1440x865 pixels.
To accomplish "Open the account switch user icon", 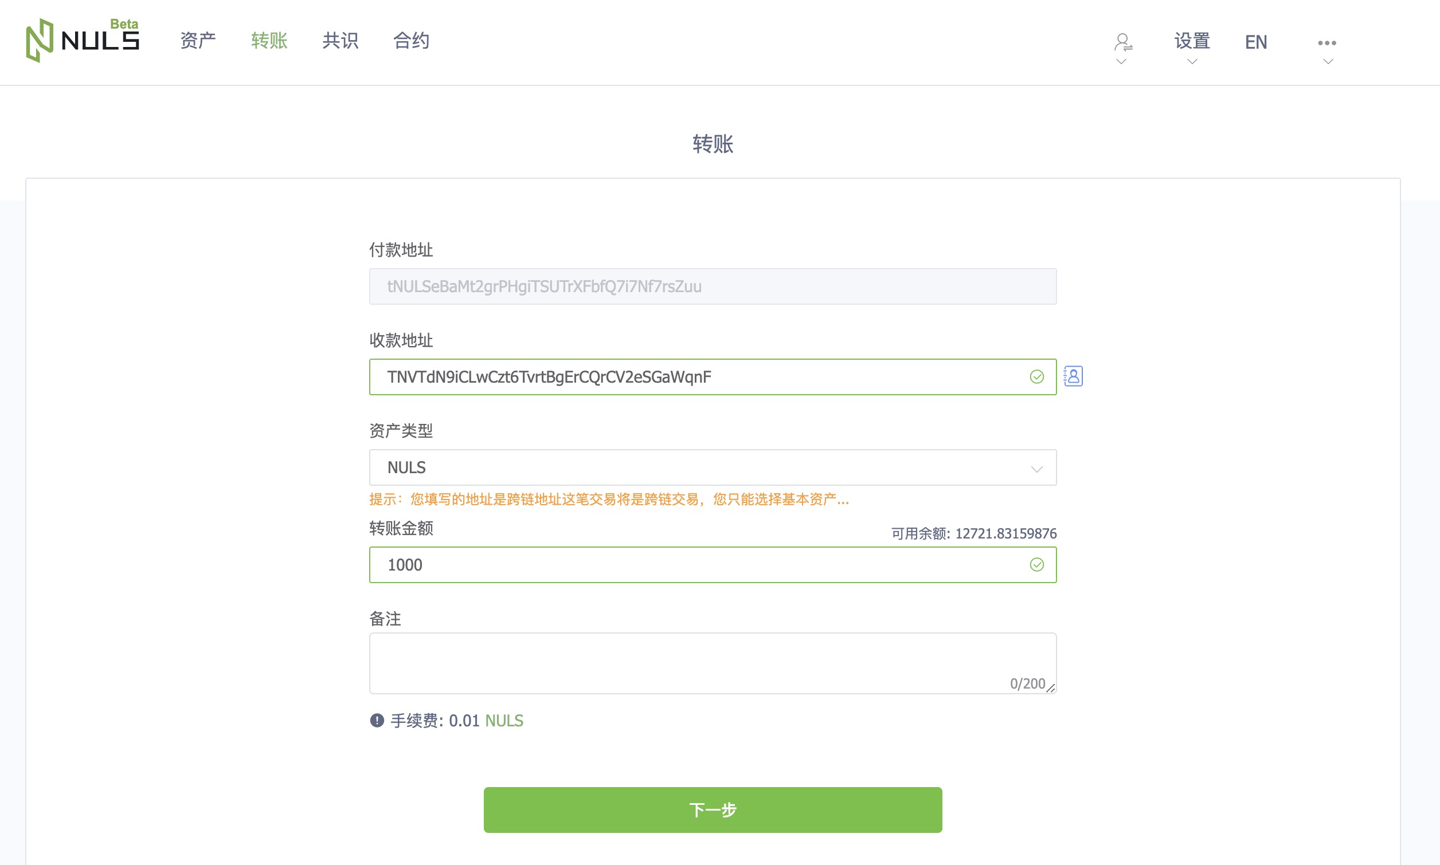I will [x=1122, y=42].
